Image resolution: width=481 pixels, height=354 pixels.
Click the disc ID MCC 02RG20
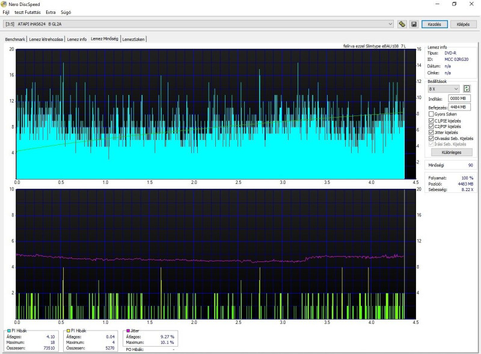pyautogui.click(x=456, y=60)
